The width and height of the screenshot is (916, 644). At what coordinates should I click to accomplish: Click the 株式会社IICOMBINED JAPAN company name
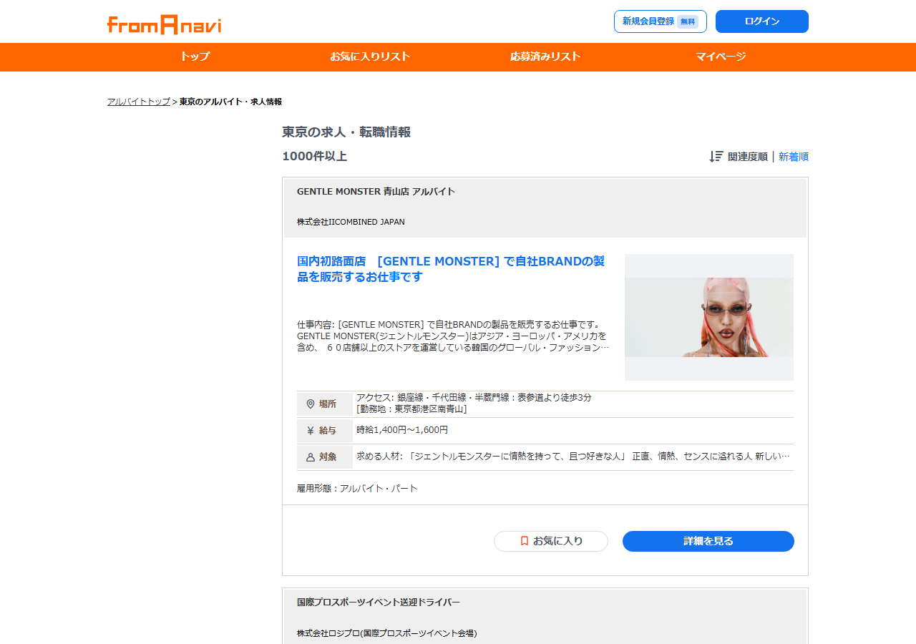click(x=351, y=222)
